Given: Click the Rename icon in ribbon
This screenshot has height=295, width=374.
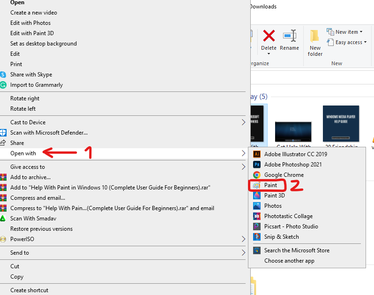Looking at the screenshot, I should (290, 36).
